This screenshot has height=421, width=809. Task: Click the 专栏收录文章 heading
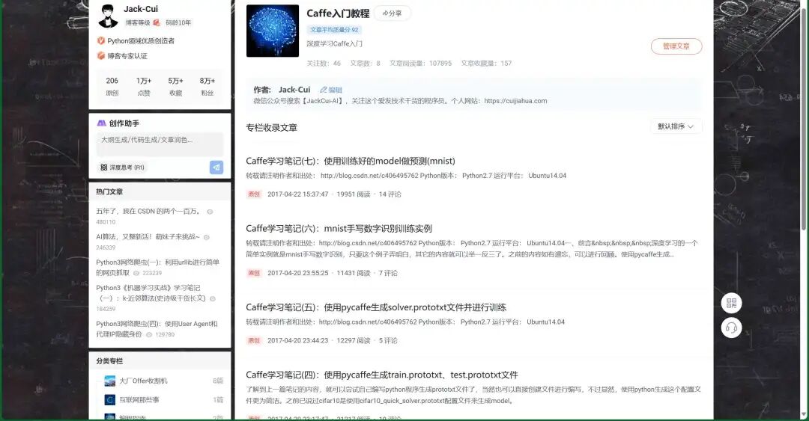271,128
